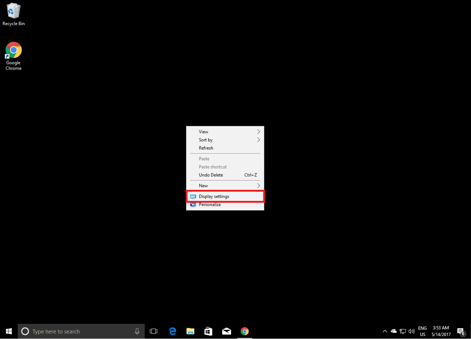Launch Microsoft Edge from the taskbar
The height and width of the screenshot is (339, 471).
(172, 331)
